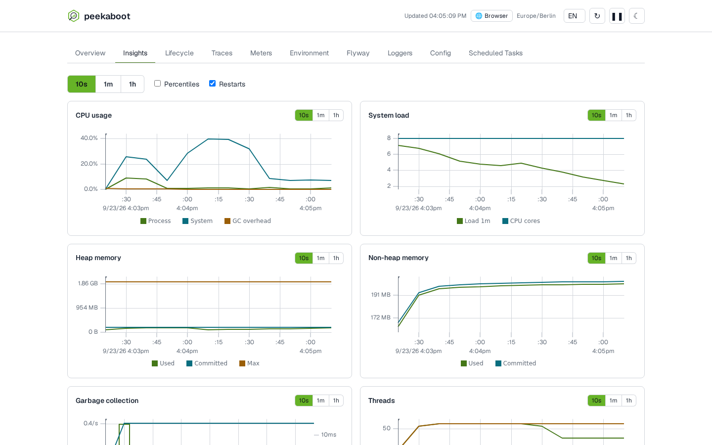Toggle GC overhead legend swatch
The height and width of the screenshot is (445, 712).
click(x=227, y=221)
